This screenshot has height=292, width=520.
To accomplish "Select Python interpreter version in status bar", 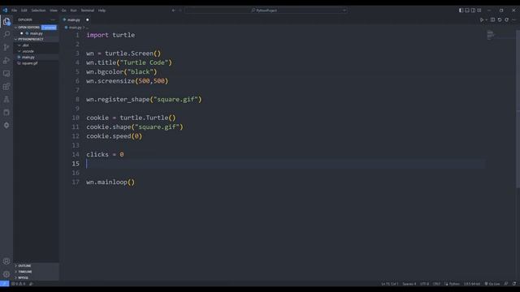I will (472, 284).
